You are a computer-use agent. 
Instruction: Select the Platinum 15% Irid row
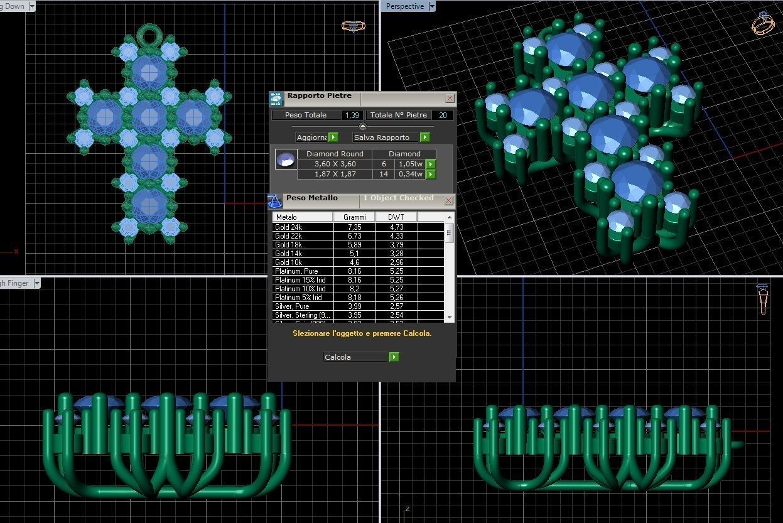(x=359, y=279)
